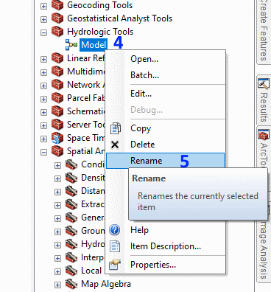Click the Spatial An toolbox icon
The height and width of the screenshot is (292, 271).
point(57,151)
